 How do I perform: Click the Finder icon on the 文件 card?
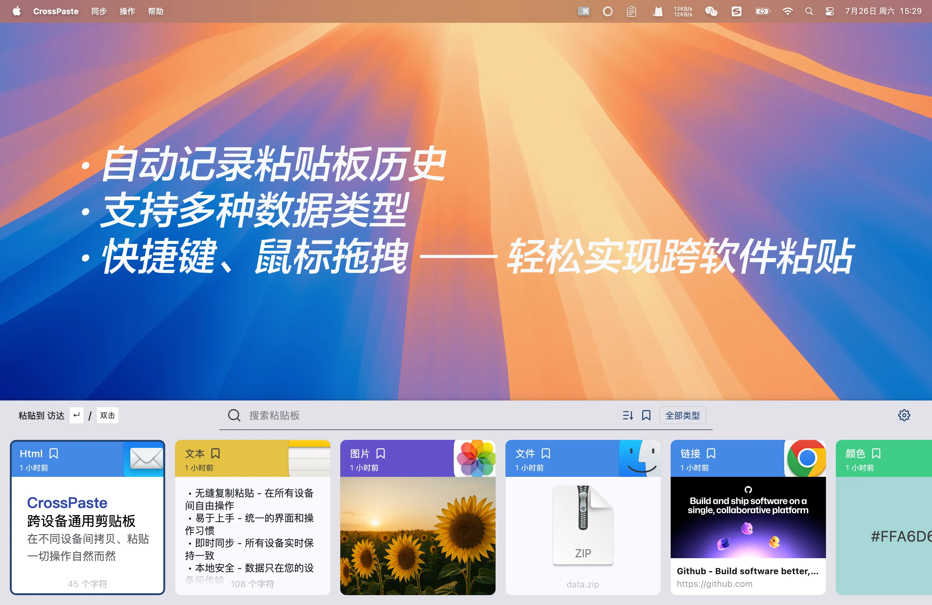[640, 459]
